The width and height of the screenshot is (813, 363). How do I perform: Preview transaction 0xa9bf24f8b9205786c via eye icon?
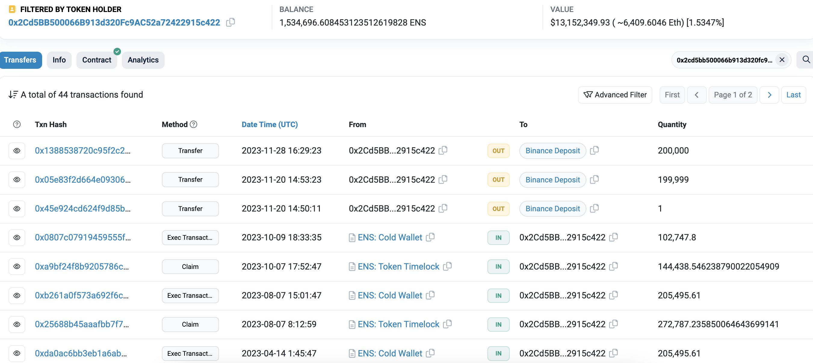(17, 267)
